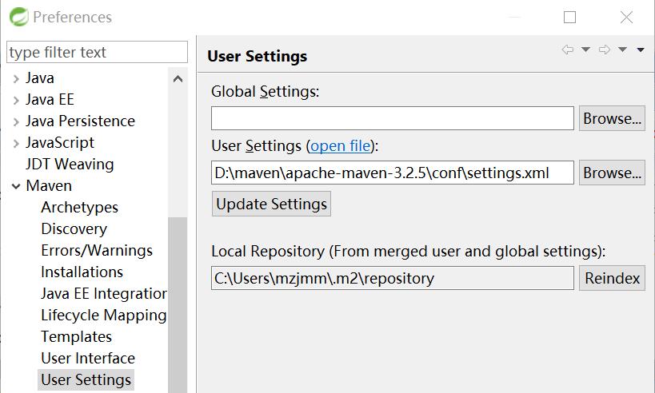The height and width of the screenshot is (393, 655).
Task: Open the back history dropdown arrow
Action: [x=585, y=50]
